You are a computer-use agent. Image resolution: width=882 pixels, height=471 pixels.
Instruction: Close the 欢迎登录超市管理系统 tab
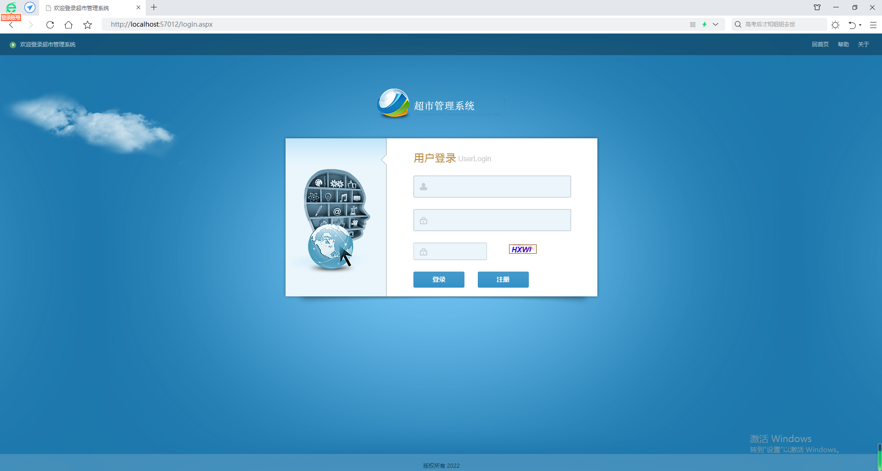(138, 7)
